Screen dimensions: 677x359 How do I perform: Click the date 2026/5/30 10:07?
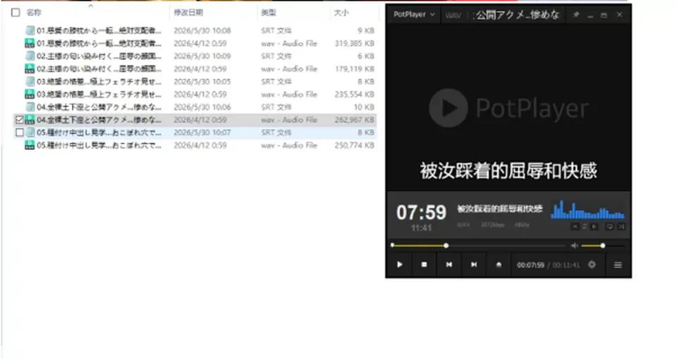(x=202, y=132)
